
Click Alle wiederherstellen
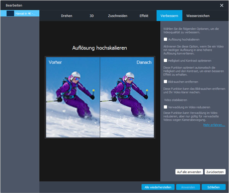click(158, 187)
